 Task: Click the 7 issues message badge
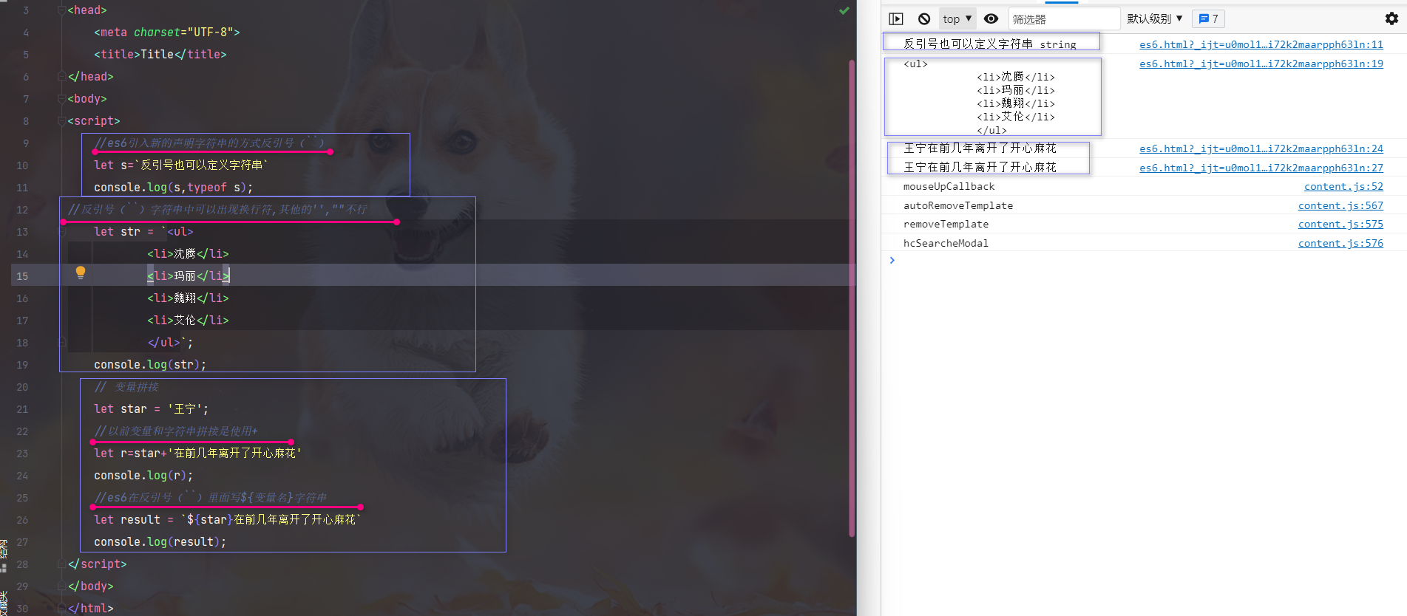1208,19
